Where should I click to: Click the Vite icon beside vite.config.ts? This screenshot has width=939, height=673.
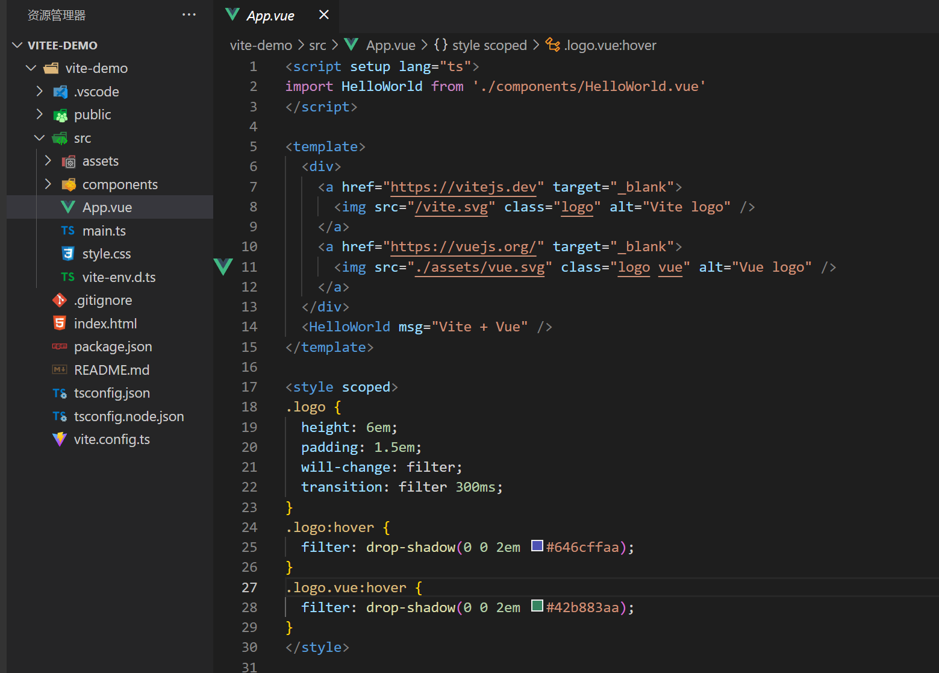click(60, 439)
